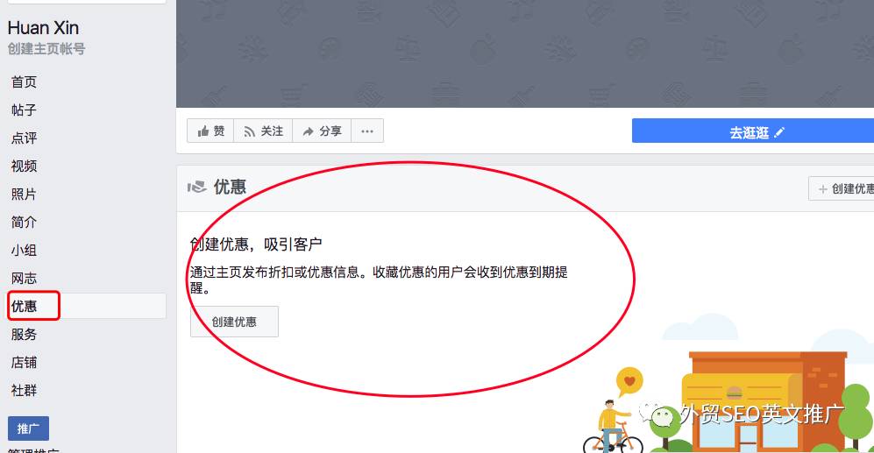Click the blue 推广 promote button
874x453 pixels.
28,428
